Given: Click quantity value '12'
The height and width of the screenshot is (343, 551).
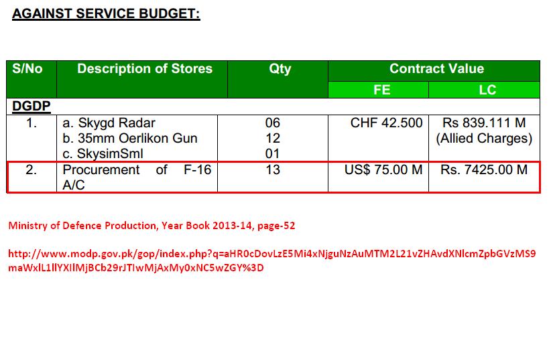Looking at the screenshot, I should [x=273, y=138].
